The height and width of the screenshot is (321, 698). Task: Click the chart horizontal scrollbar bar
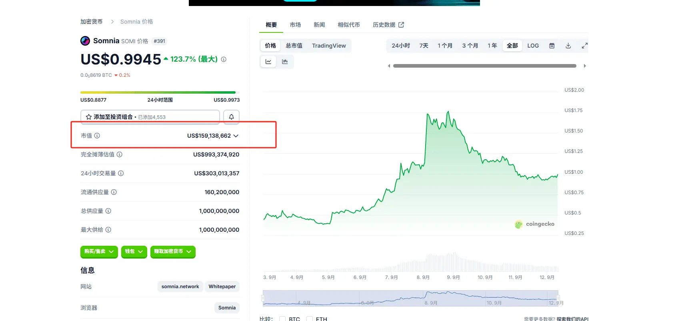point(485,66)
